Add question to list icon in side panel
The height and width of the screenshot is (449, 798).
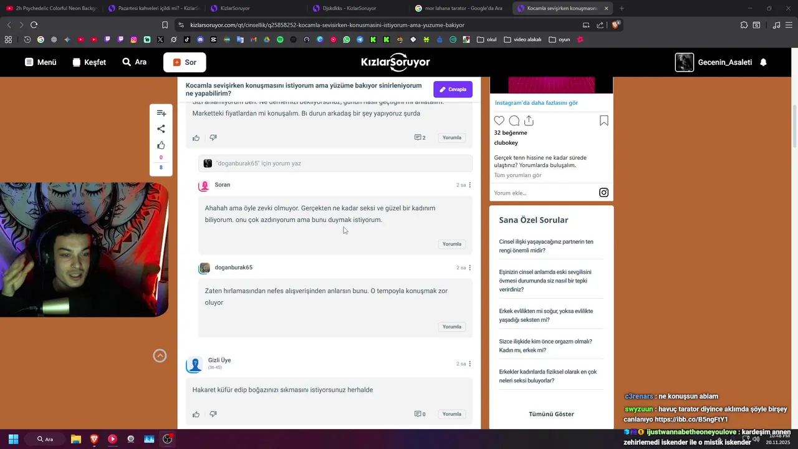pyautogui.click(x=161, y=113)
